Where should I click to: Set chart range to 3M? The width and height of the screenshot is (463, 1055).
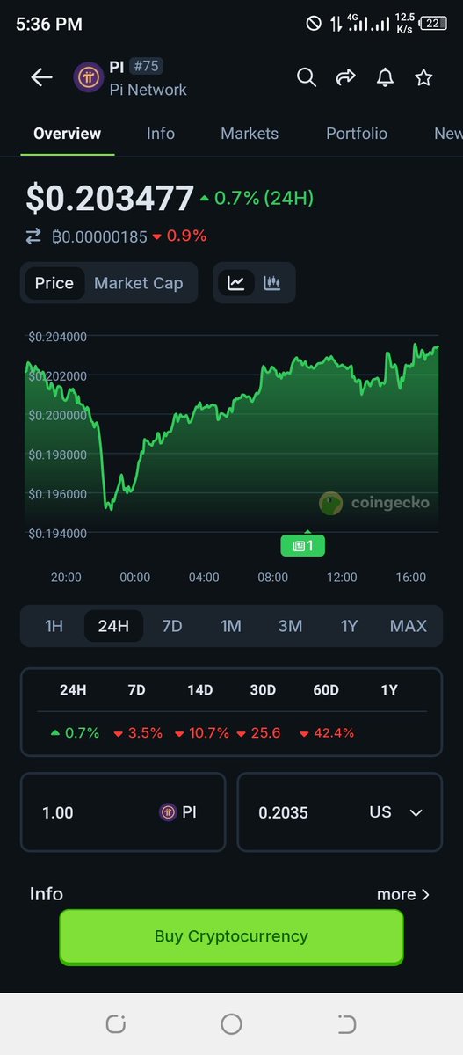pyautogui.click(x=290, y=626)
